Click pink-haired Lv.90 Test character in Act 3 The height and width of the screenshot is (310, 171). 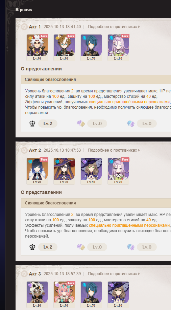coord(64,294)
